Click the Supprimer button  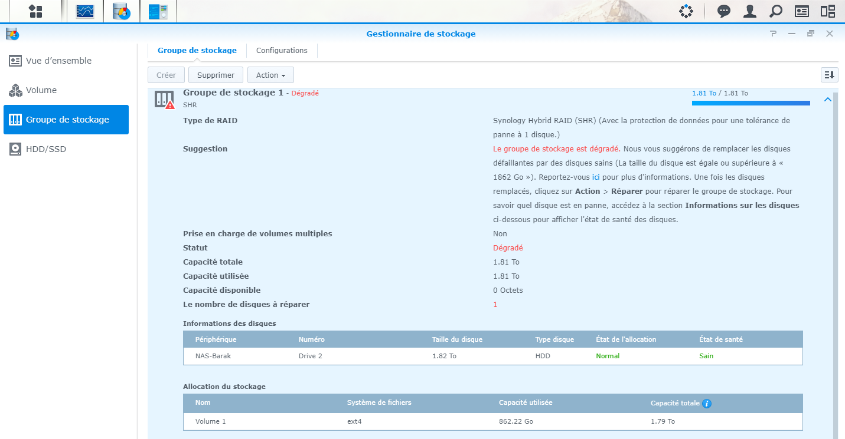[x=216, y=75]
